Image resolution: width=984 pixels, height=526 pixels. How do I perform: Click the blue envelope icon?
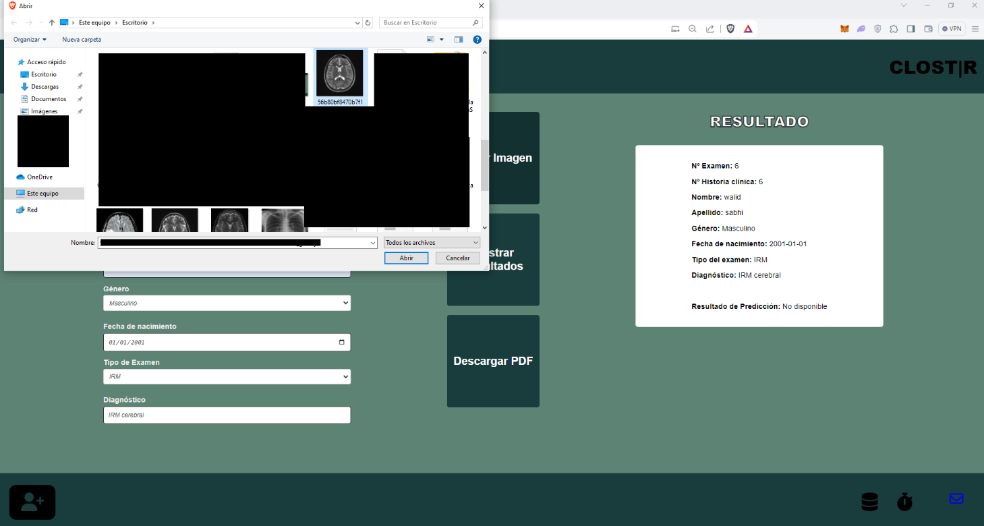[956, 499]
